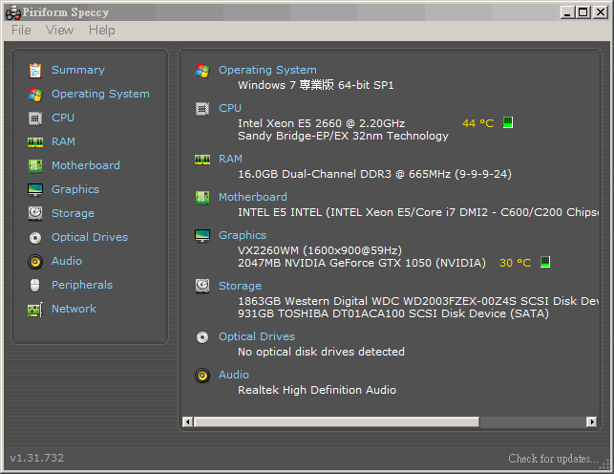Click the Motherboard icon in sidebar
The image size is (614, 474).
click(x=35, y=165)
